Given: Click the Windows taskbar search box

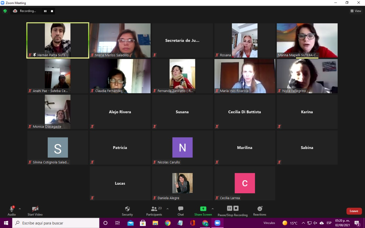Looking at the screenshot, I should point(56,223).
